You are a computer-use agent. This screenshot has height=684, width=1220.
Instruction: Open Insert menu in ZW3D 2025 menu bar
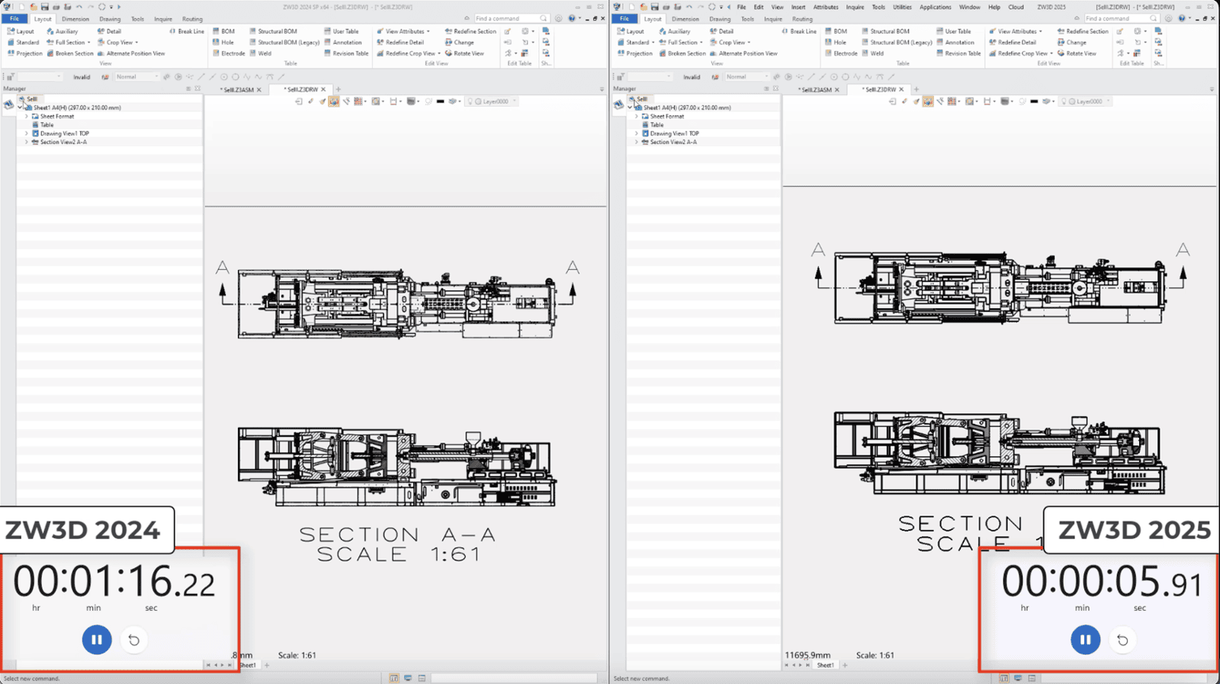[x=798, y=7]
